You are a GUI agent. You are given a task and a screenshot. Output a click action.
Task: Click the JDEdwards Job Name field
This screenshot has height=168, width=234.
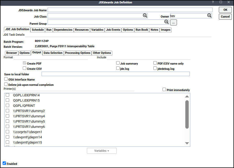[x=130, y=10]
